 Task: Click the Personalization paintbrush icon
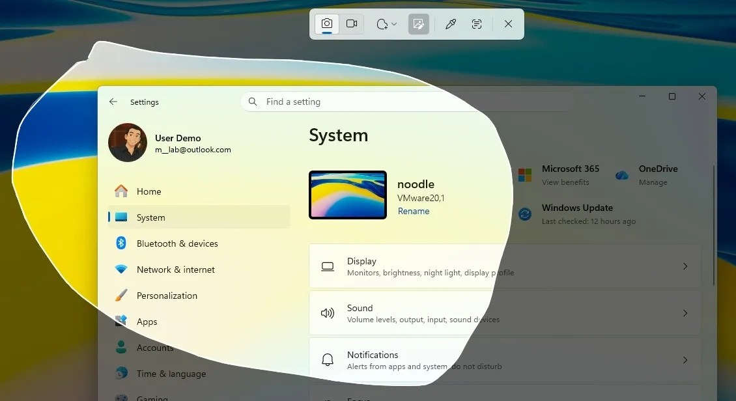click(121, 295)
